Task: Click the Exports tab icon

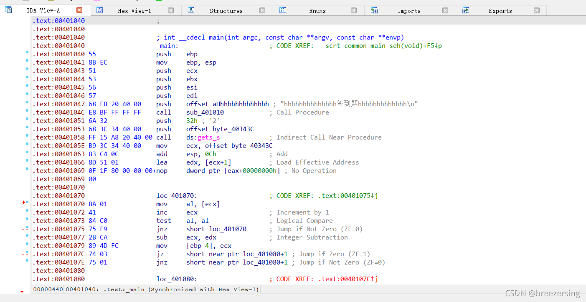Action: click(x=466, y=10)
